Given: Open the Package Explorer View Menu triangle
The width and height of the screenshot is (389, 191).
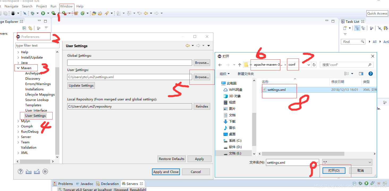Looking at the screenshot, I should [x=46, y=28].
